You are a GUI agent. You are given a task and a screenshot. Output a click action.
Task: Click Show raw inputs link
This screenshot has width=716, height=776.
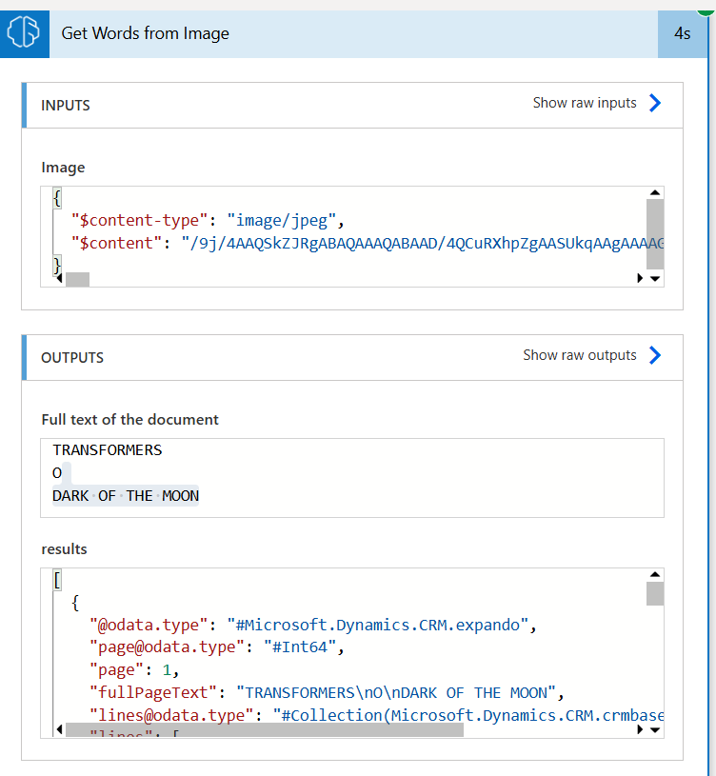(x=585, y=103)
